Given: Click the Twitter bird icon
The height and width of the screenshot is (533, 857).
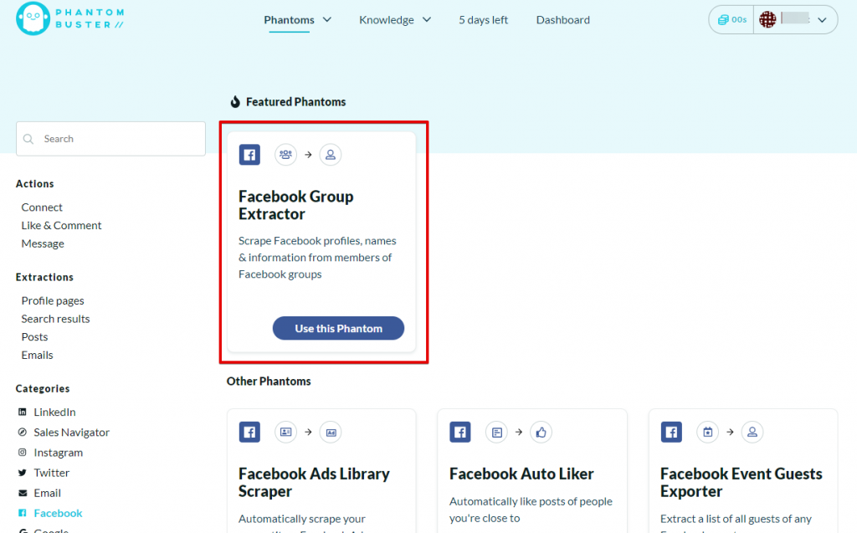Looking at the screenshot, I should coord(23,472).
